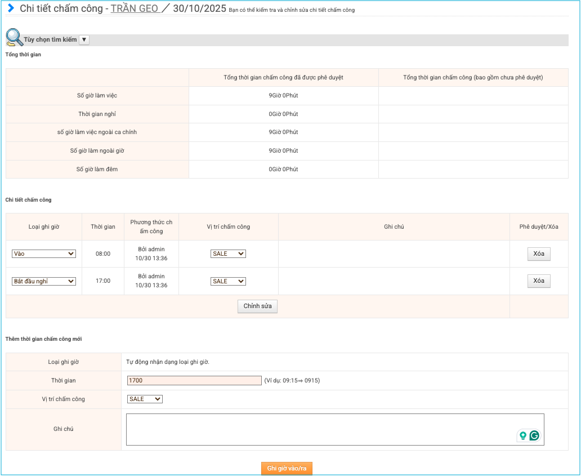Click the Tùy chọn tìm kiếm label

[x=50, y=40]
